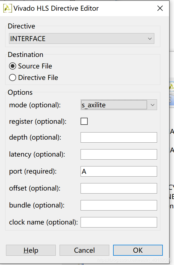
Task: Toggle the register checkbox
Action: coord(84,121)
